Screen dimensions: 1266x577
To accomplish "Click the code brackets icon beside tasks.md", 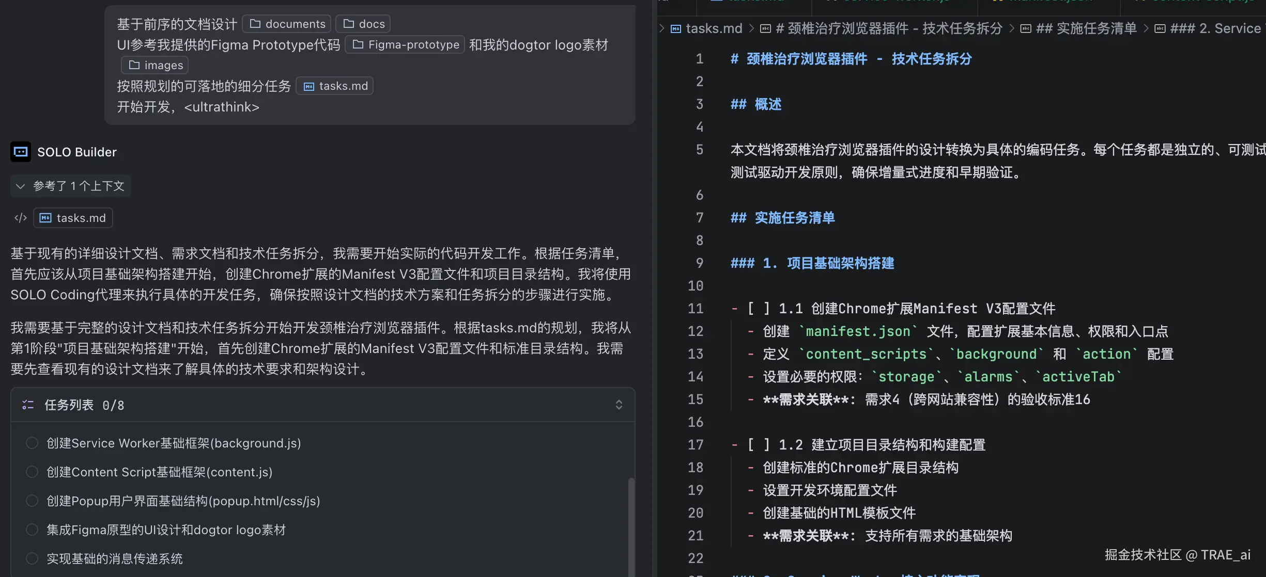I will point(20,218).
